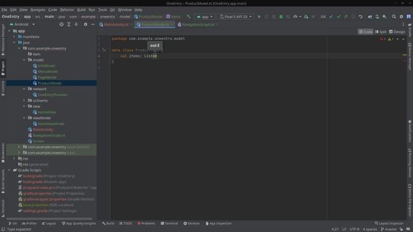The image size is (413, 232).
Task: Click the project tree horizontal scrollbar
Action: [x=49, y=218]
